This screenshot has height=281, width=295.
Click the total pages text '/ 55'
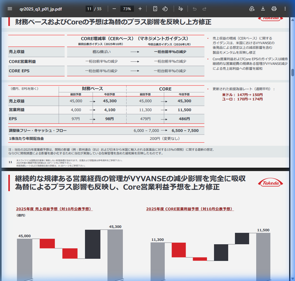(98, 9)
